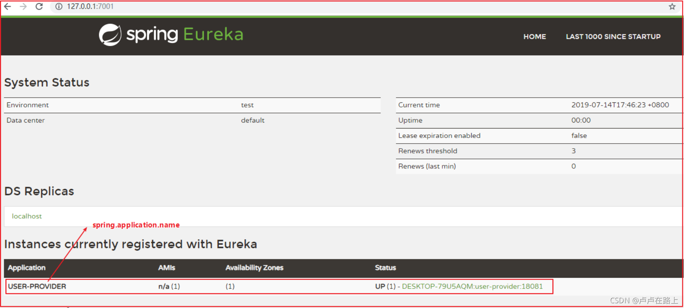Click the Spring Eureka logo
The width and height of the screenshot is (684, 308).
171,35
